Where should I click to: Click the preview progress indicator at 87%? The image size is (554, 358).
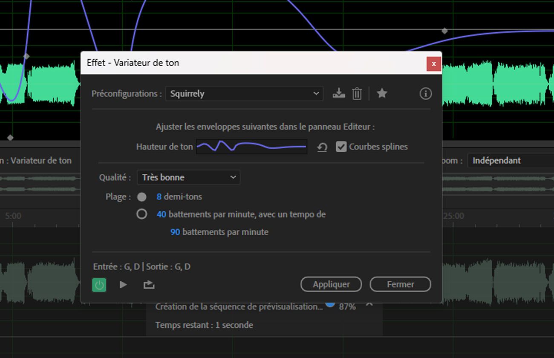click(330, 304)
